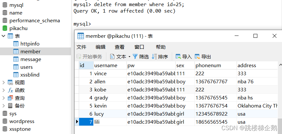282x134 pixels.
Task: Open the name database entry
Action: 16,13
